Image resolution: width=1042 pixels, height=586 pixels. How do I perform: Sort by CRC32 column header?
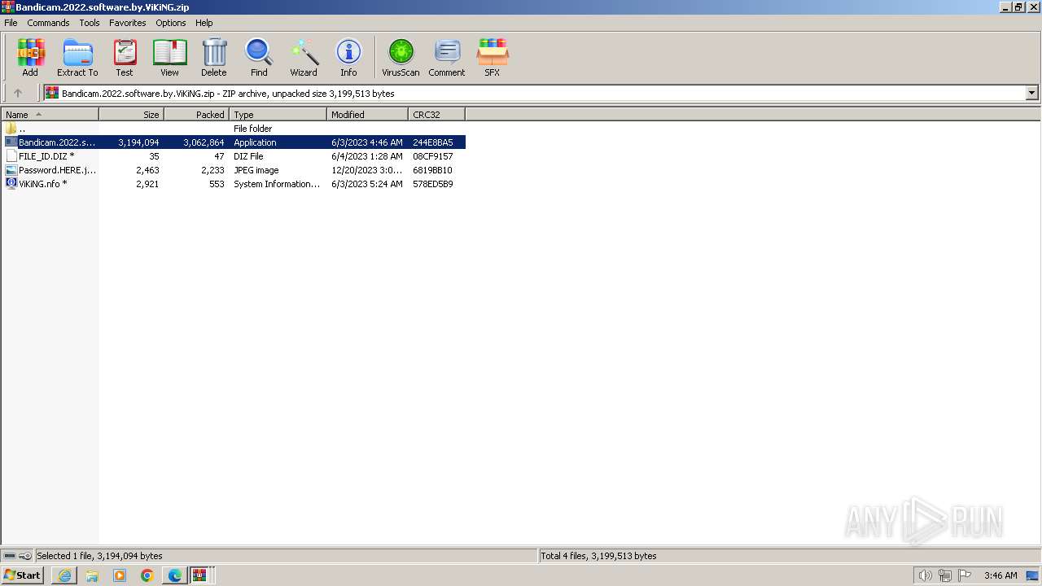[x=436, y=115]
